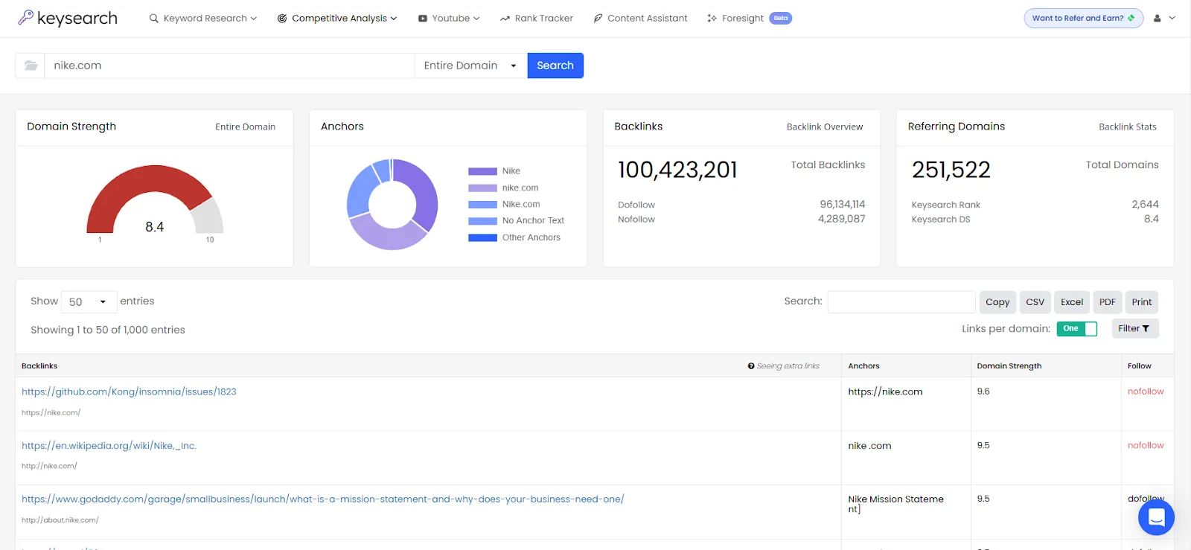Click the PDF export button
1191x550 pixels.
(x=1108, y=301)
